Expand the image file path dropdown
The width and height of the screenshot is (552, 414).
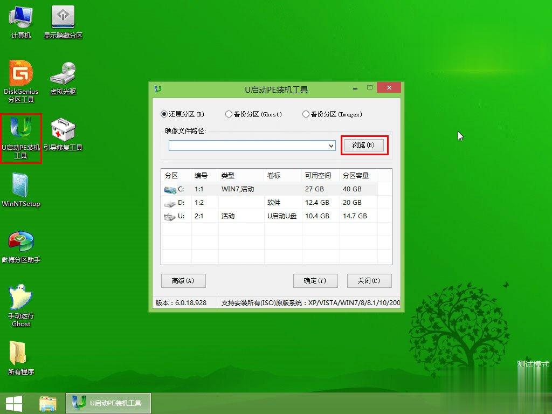pyautogui.click(x=330, y=146)
